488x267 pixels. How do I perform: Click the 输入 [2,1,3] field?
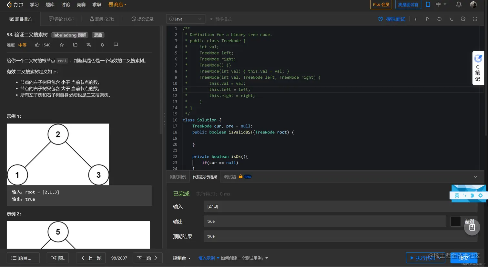point(340,206)
